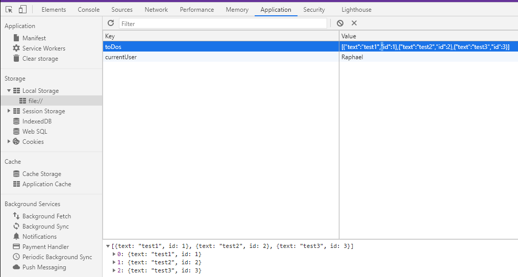Select the file:// origin label
Image resolution: width=518 pixels, height=277 pixels.
pyautogui.click(x=35, y=100)
